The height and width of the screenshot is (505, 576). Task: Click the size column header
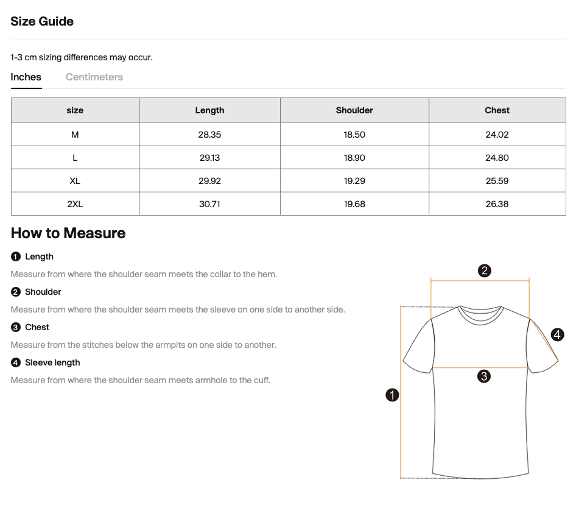click(75, 110)
